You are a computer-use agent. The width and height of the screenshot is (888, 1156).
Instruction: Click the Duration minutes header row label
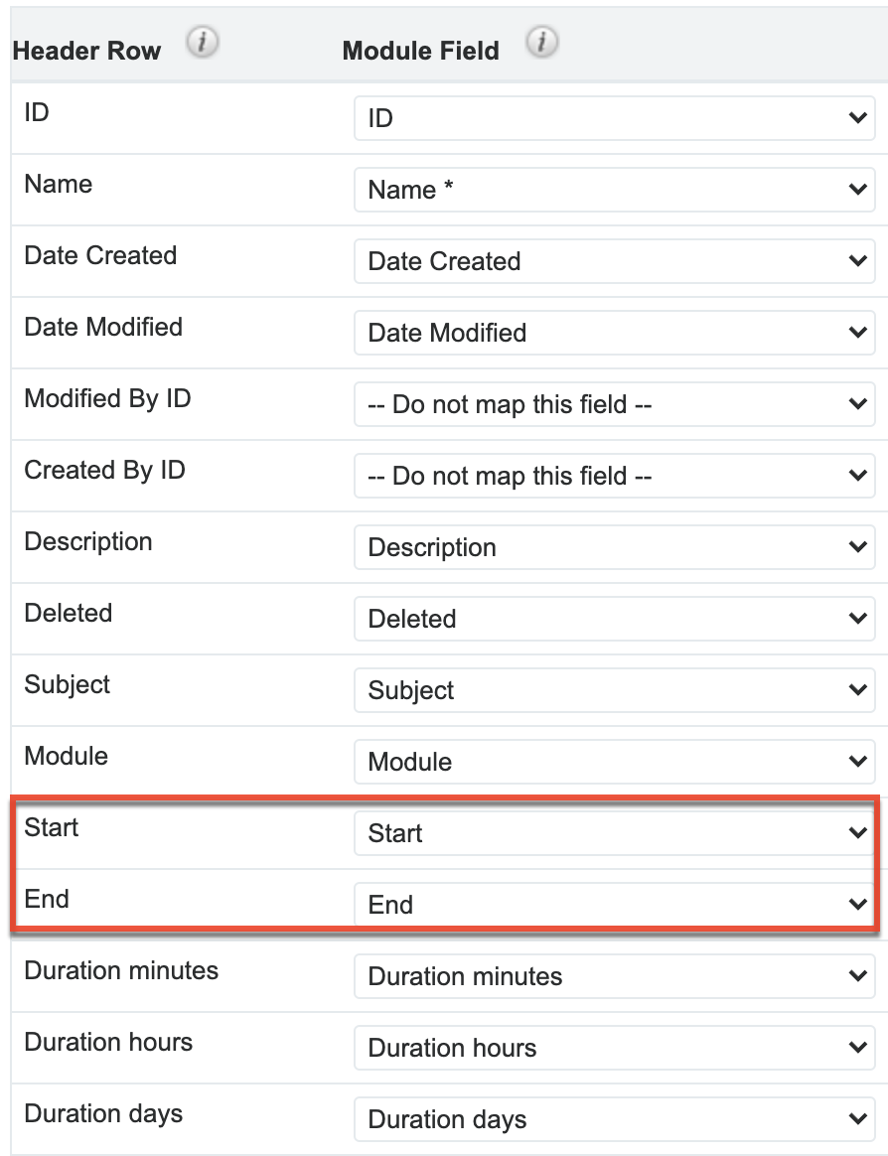121,970
